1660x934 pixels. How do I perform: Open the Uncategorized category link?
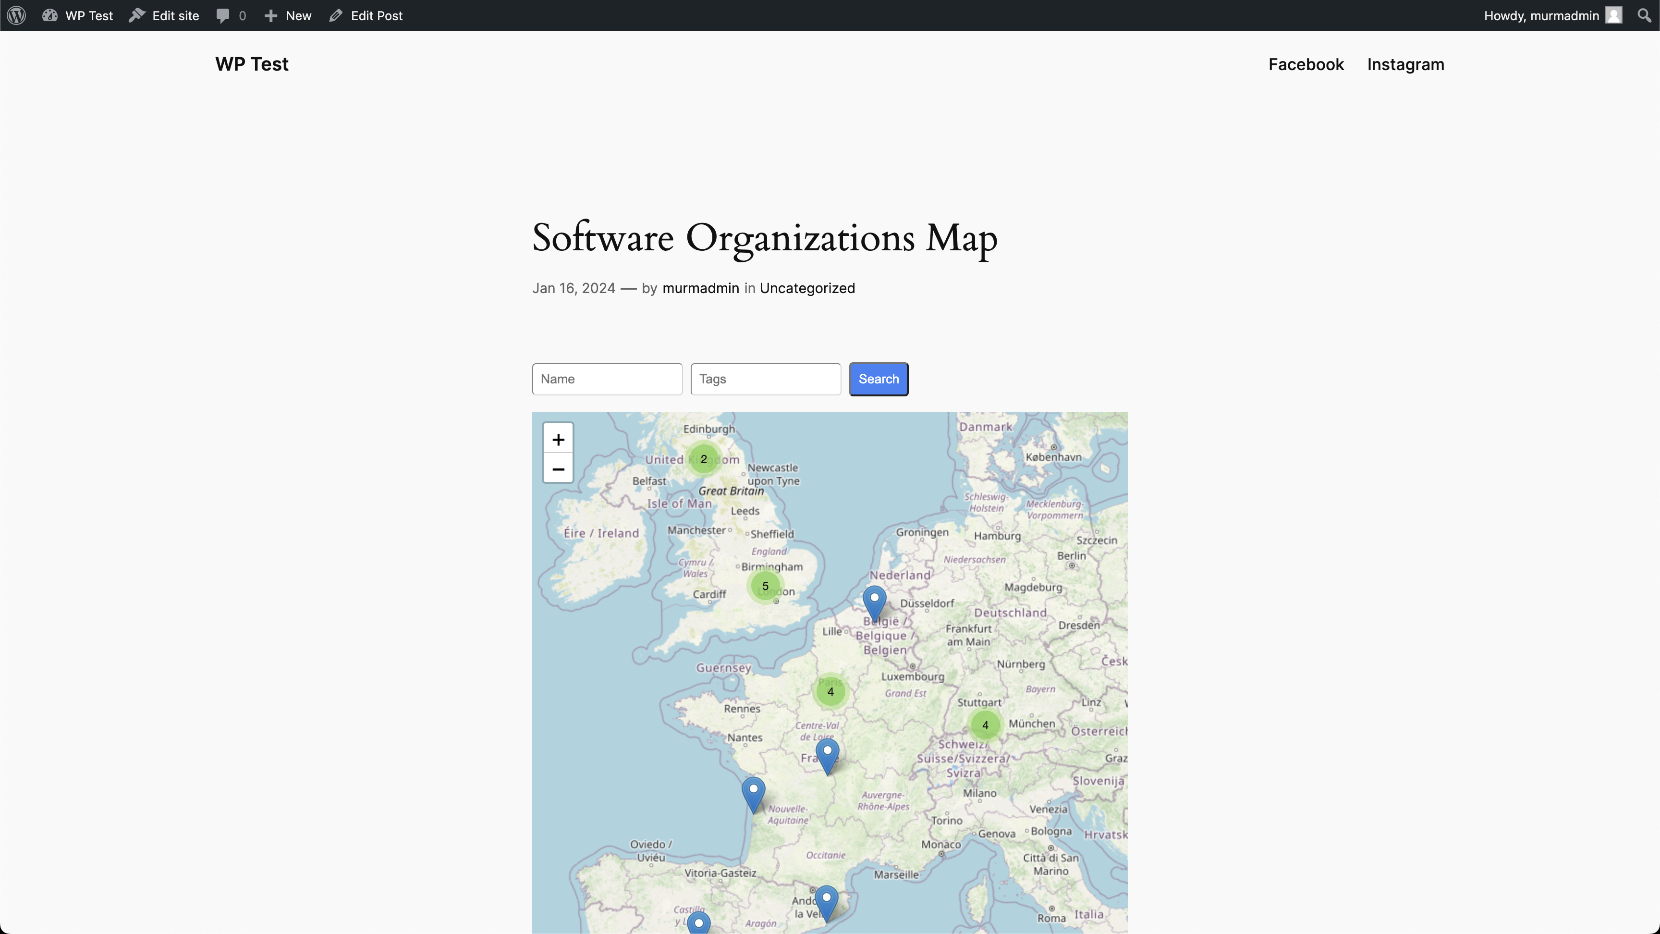807,288
